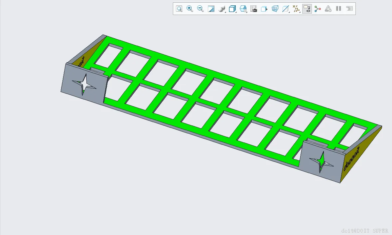Image resolution: width=392 pixels, height=235 pixels.
Task: Select the right star-shaped cutout
Action: [x=321, y=162]
